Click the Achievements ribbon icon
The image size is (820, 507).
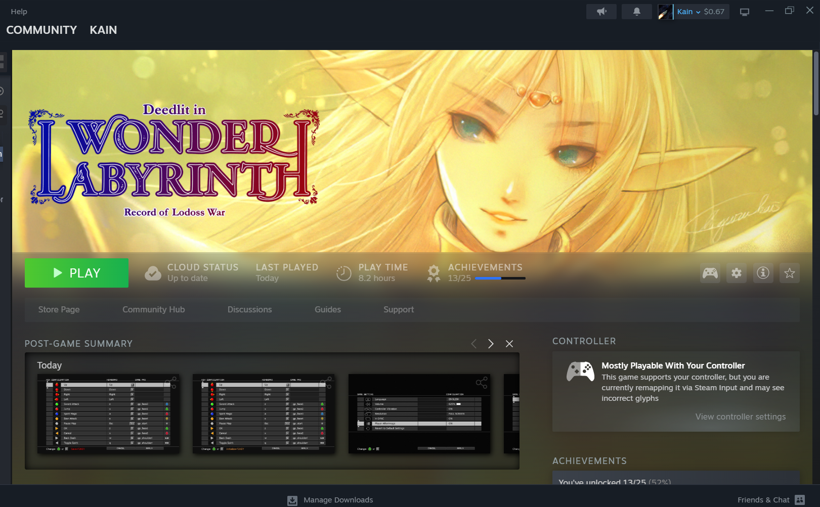(434, 273)
